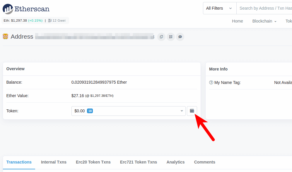This screenshot has width=292, height=172.
Task: Copy the address to clipboard
Action: pos(161,37)
